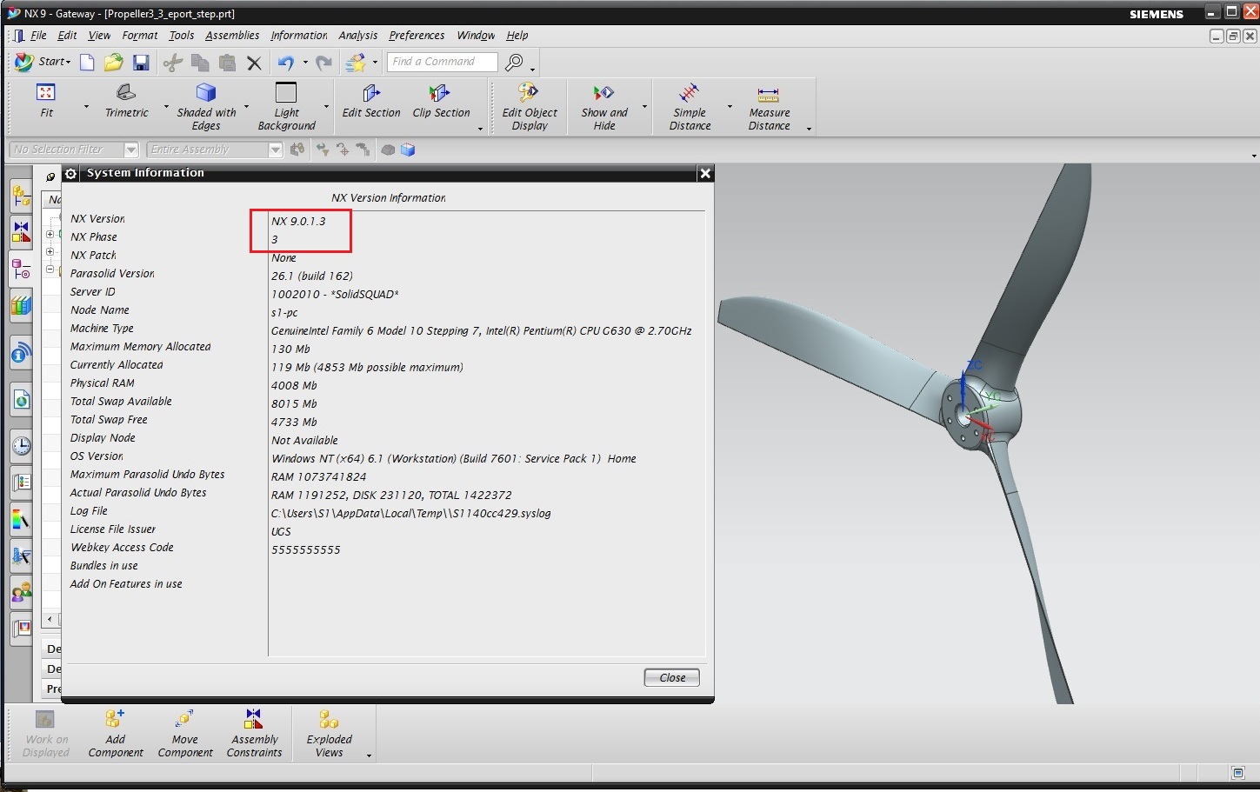Close the System Information dialog with Close button
Screen dimensions: 1260x792
672,678
